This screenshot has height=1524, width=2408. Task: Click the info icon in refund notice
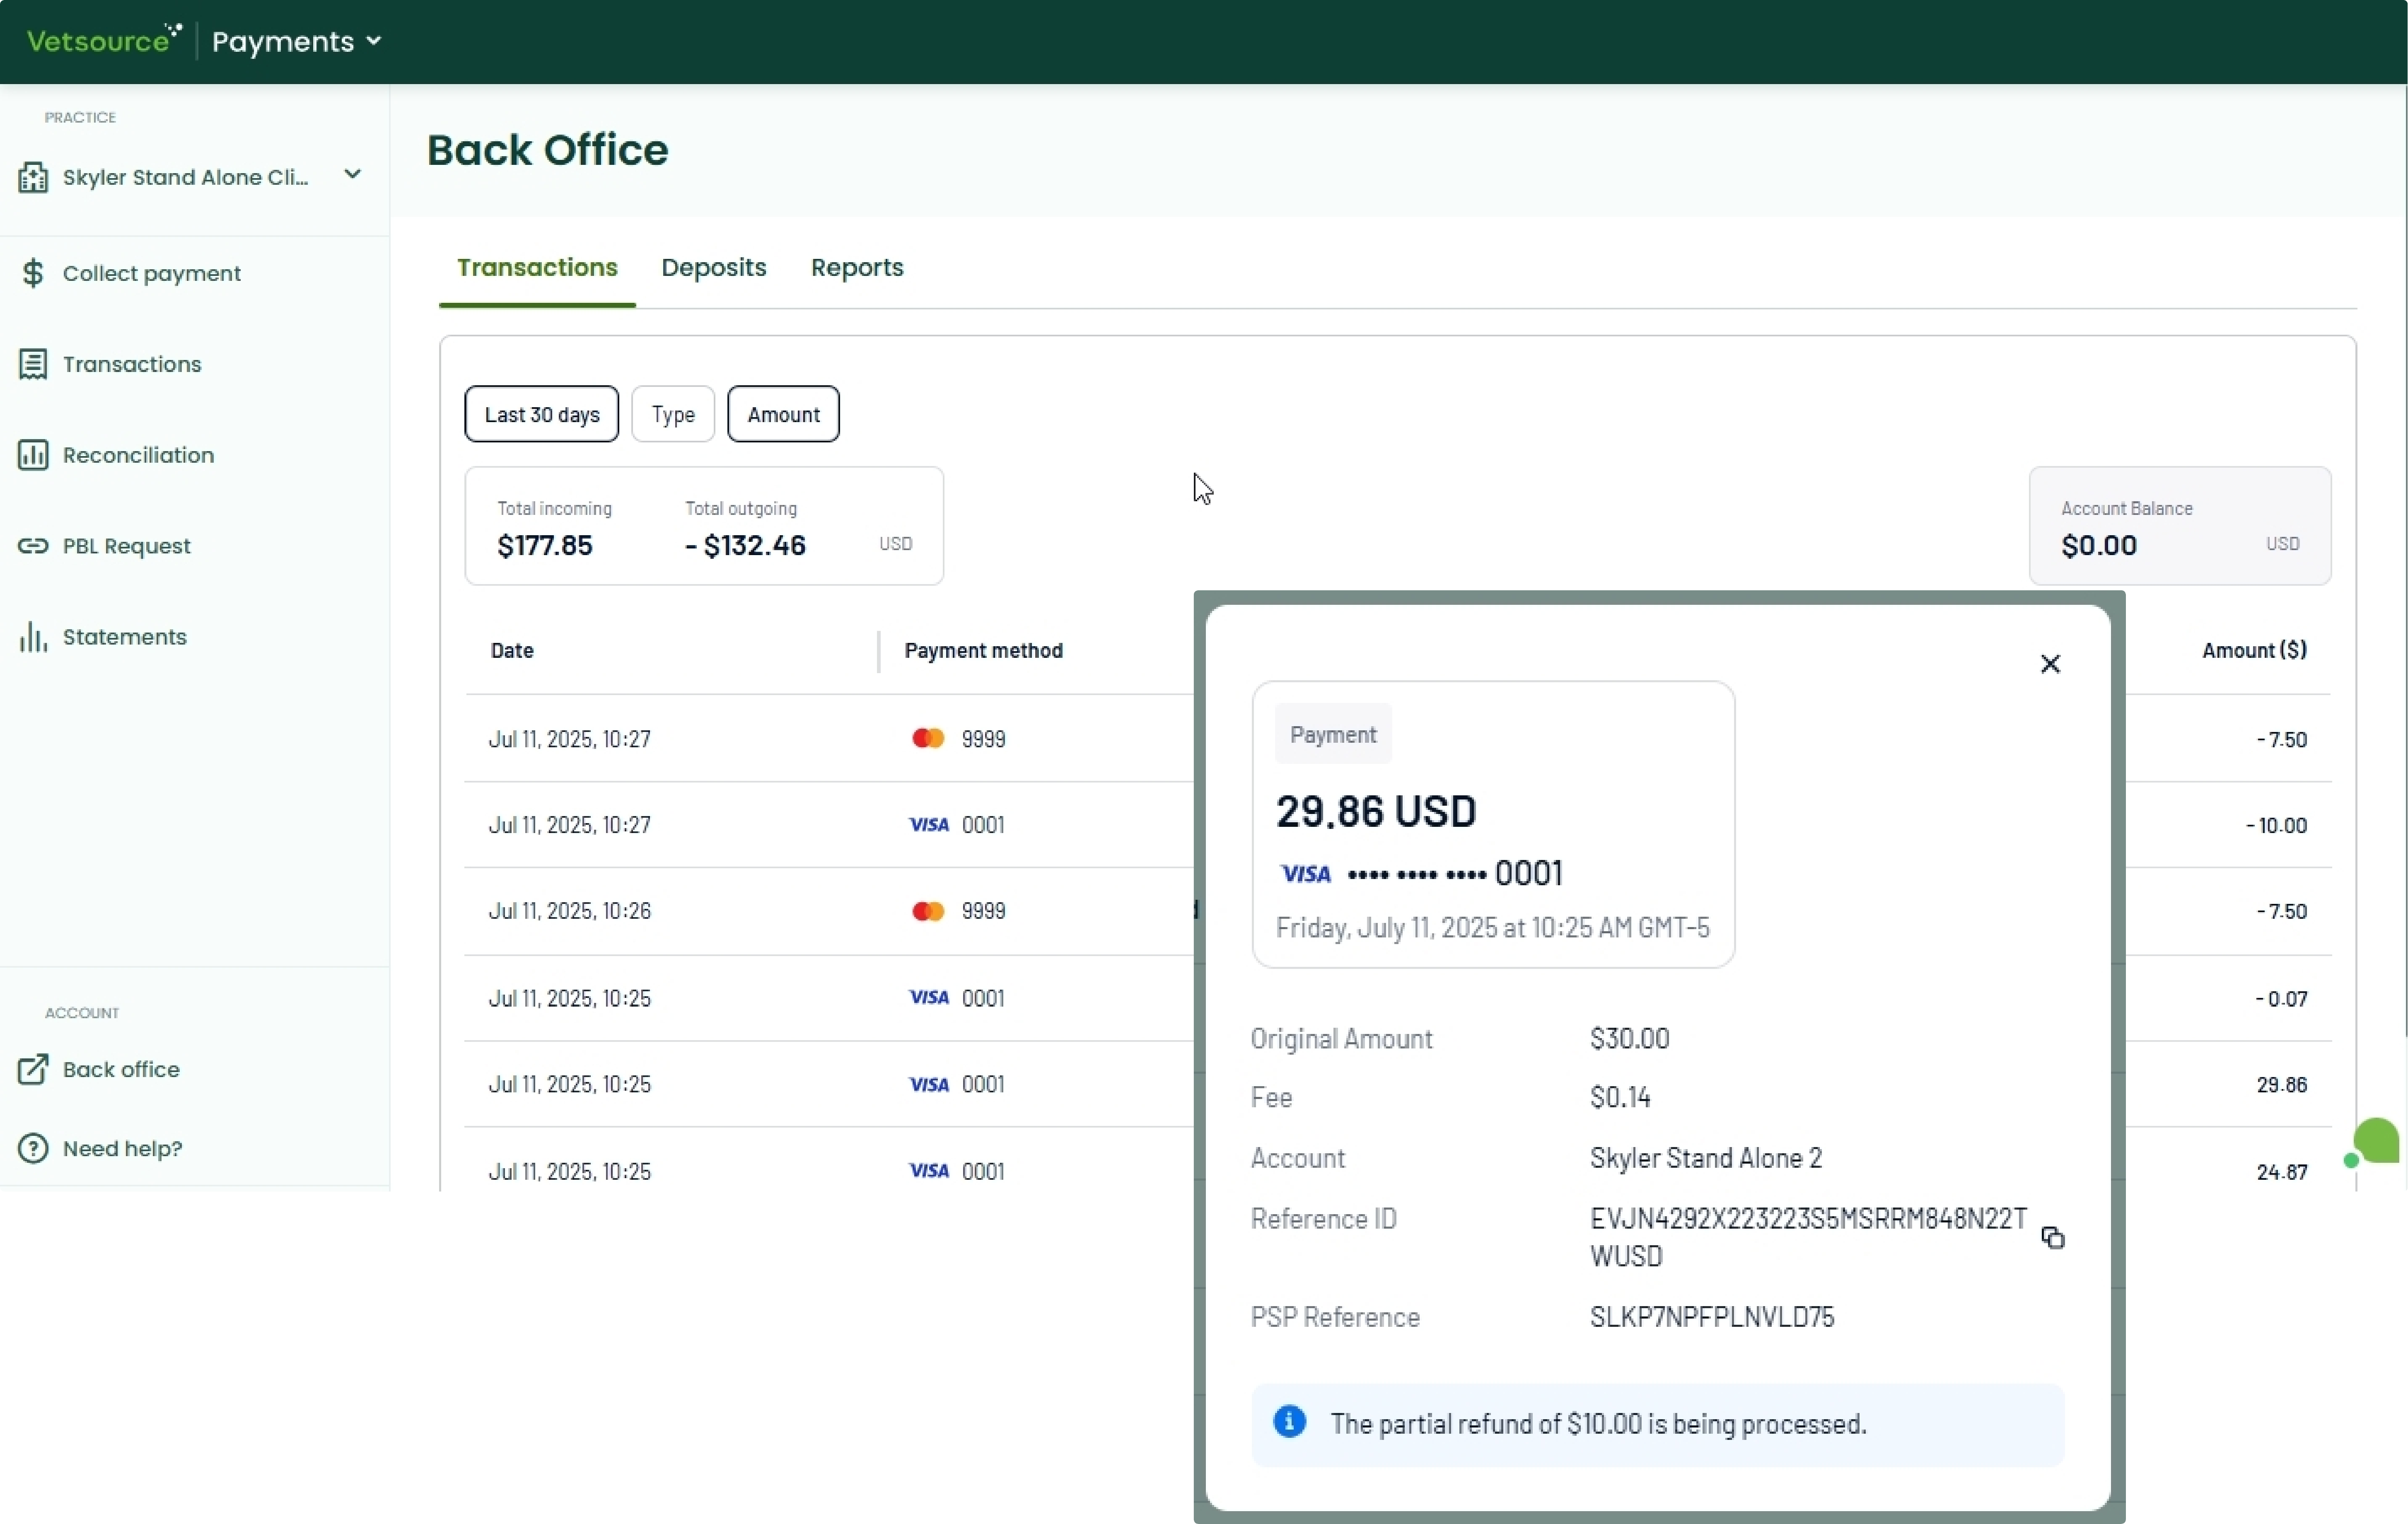[x=1290, y=1421]
